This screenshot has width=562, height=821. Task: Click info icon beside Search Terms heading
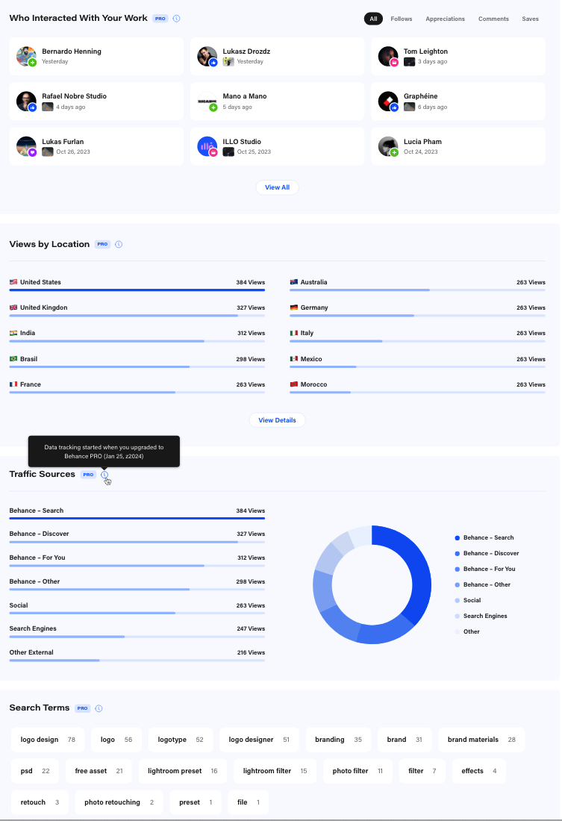click(99, 708)
